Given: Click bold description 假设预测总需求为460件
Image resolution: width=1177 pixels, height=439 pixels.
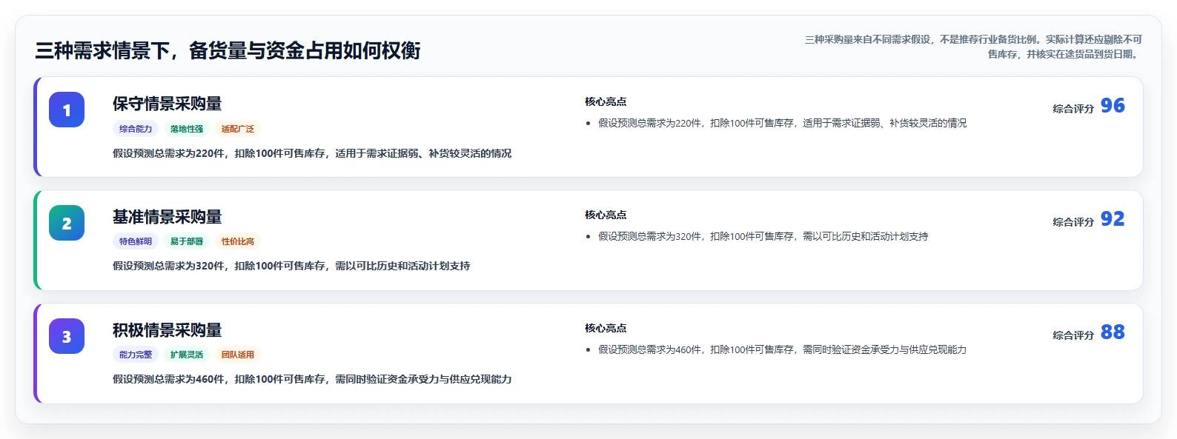Looking at the screenshot, I should pos(312,379).
